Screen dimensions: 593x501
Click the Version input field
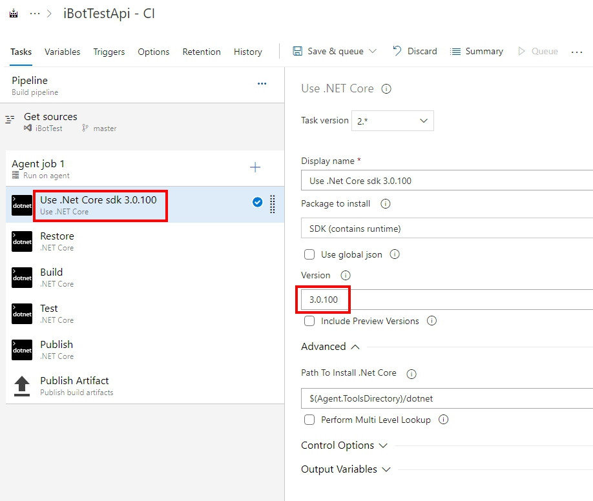(x=446, y=300)
